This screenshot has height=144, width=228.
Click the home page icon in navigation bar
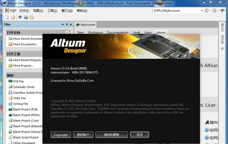(x=222, y=10)
